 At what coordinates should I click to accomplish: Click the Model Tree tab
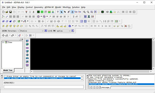click(x=8, y=70)
